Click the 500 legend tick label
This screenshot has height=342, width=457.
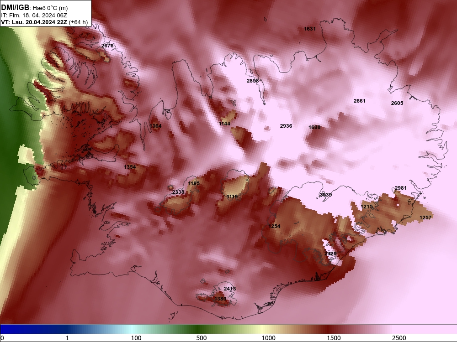click(202, 338)
